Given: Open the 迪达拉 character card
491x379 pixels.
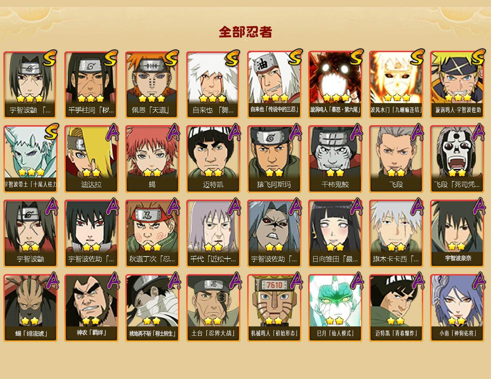Looking at the screenshot, I should click(x=91, y=159).
